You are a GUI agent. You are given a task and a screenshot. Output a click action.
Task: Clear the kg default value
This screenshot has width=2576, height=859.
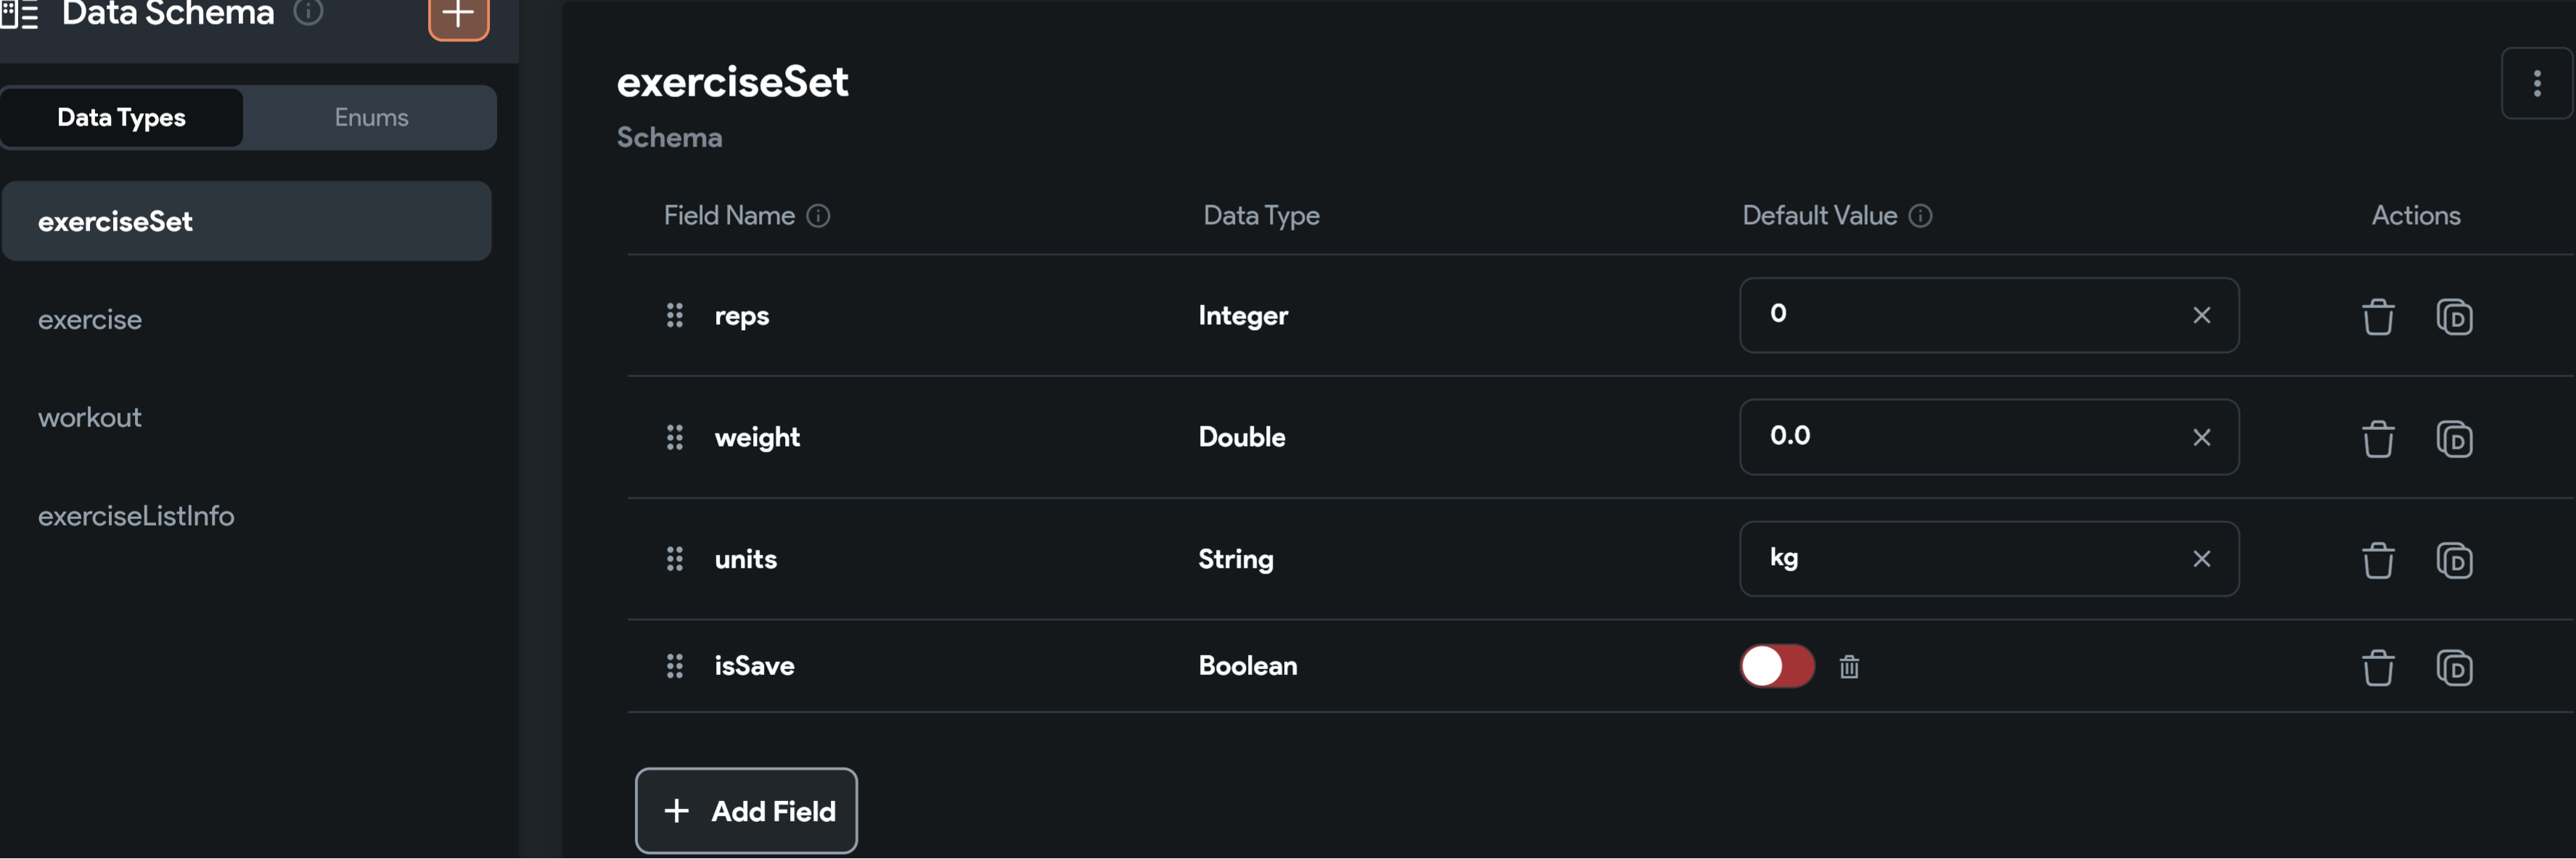[x=2201, y=560]
